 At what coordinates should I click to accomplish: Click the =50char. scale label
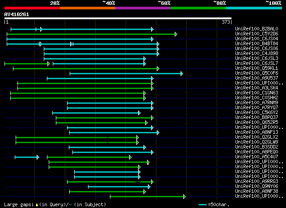coord(219,205)
